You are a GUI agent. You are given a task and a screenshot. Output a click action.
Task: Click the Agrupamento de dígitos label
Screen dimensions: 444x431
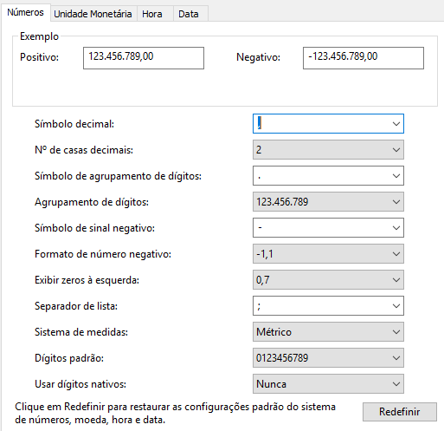[92, 202]
